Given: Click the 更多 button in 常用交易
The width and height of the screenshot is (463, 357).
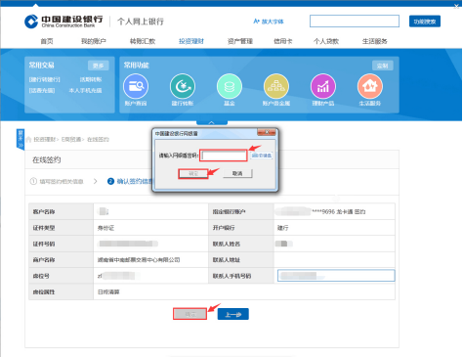Looking at the screenshot, I should 98,66.
